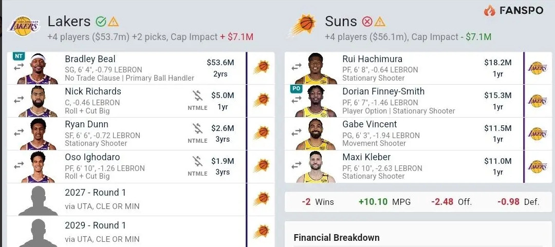Click the NTMLE no-dollar icon on Oso Ighodaro's row

coord(197,162)
